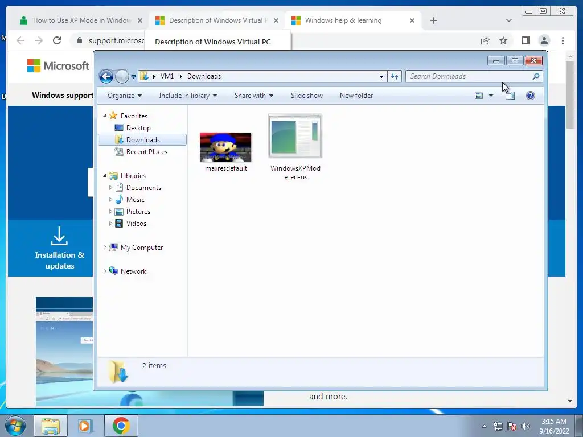Click the Microsoft logo on the webpage
Screen dimensions: 583x437
(59, 66)
